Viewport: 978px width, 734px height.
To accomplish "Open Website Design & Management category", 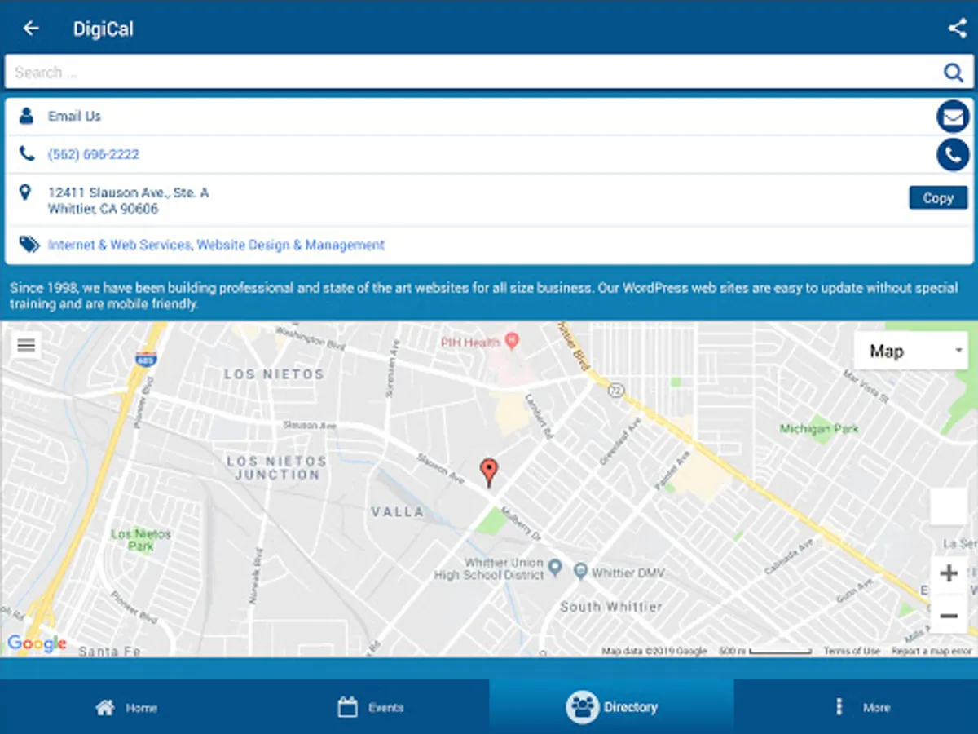I will click(x=291, y=245).
